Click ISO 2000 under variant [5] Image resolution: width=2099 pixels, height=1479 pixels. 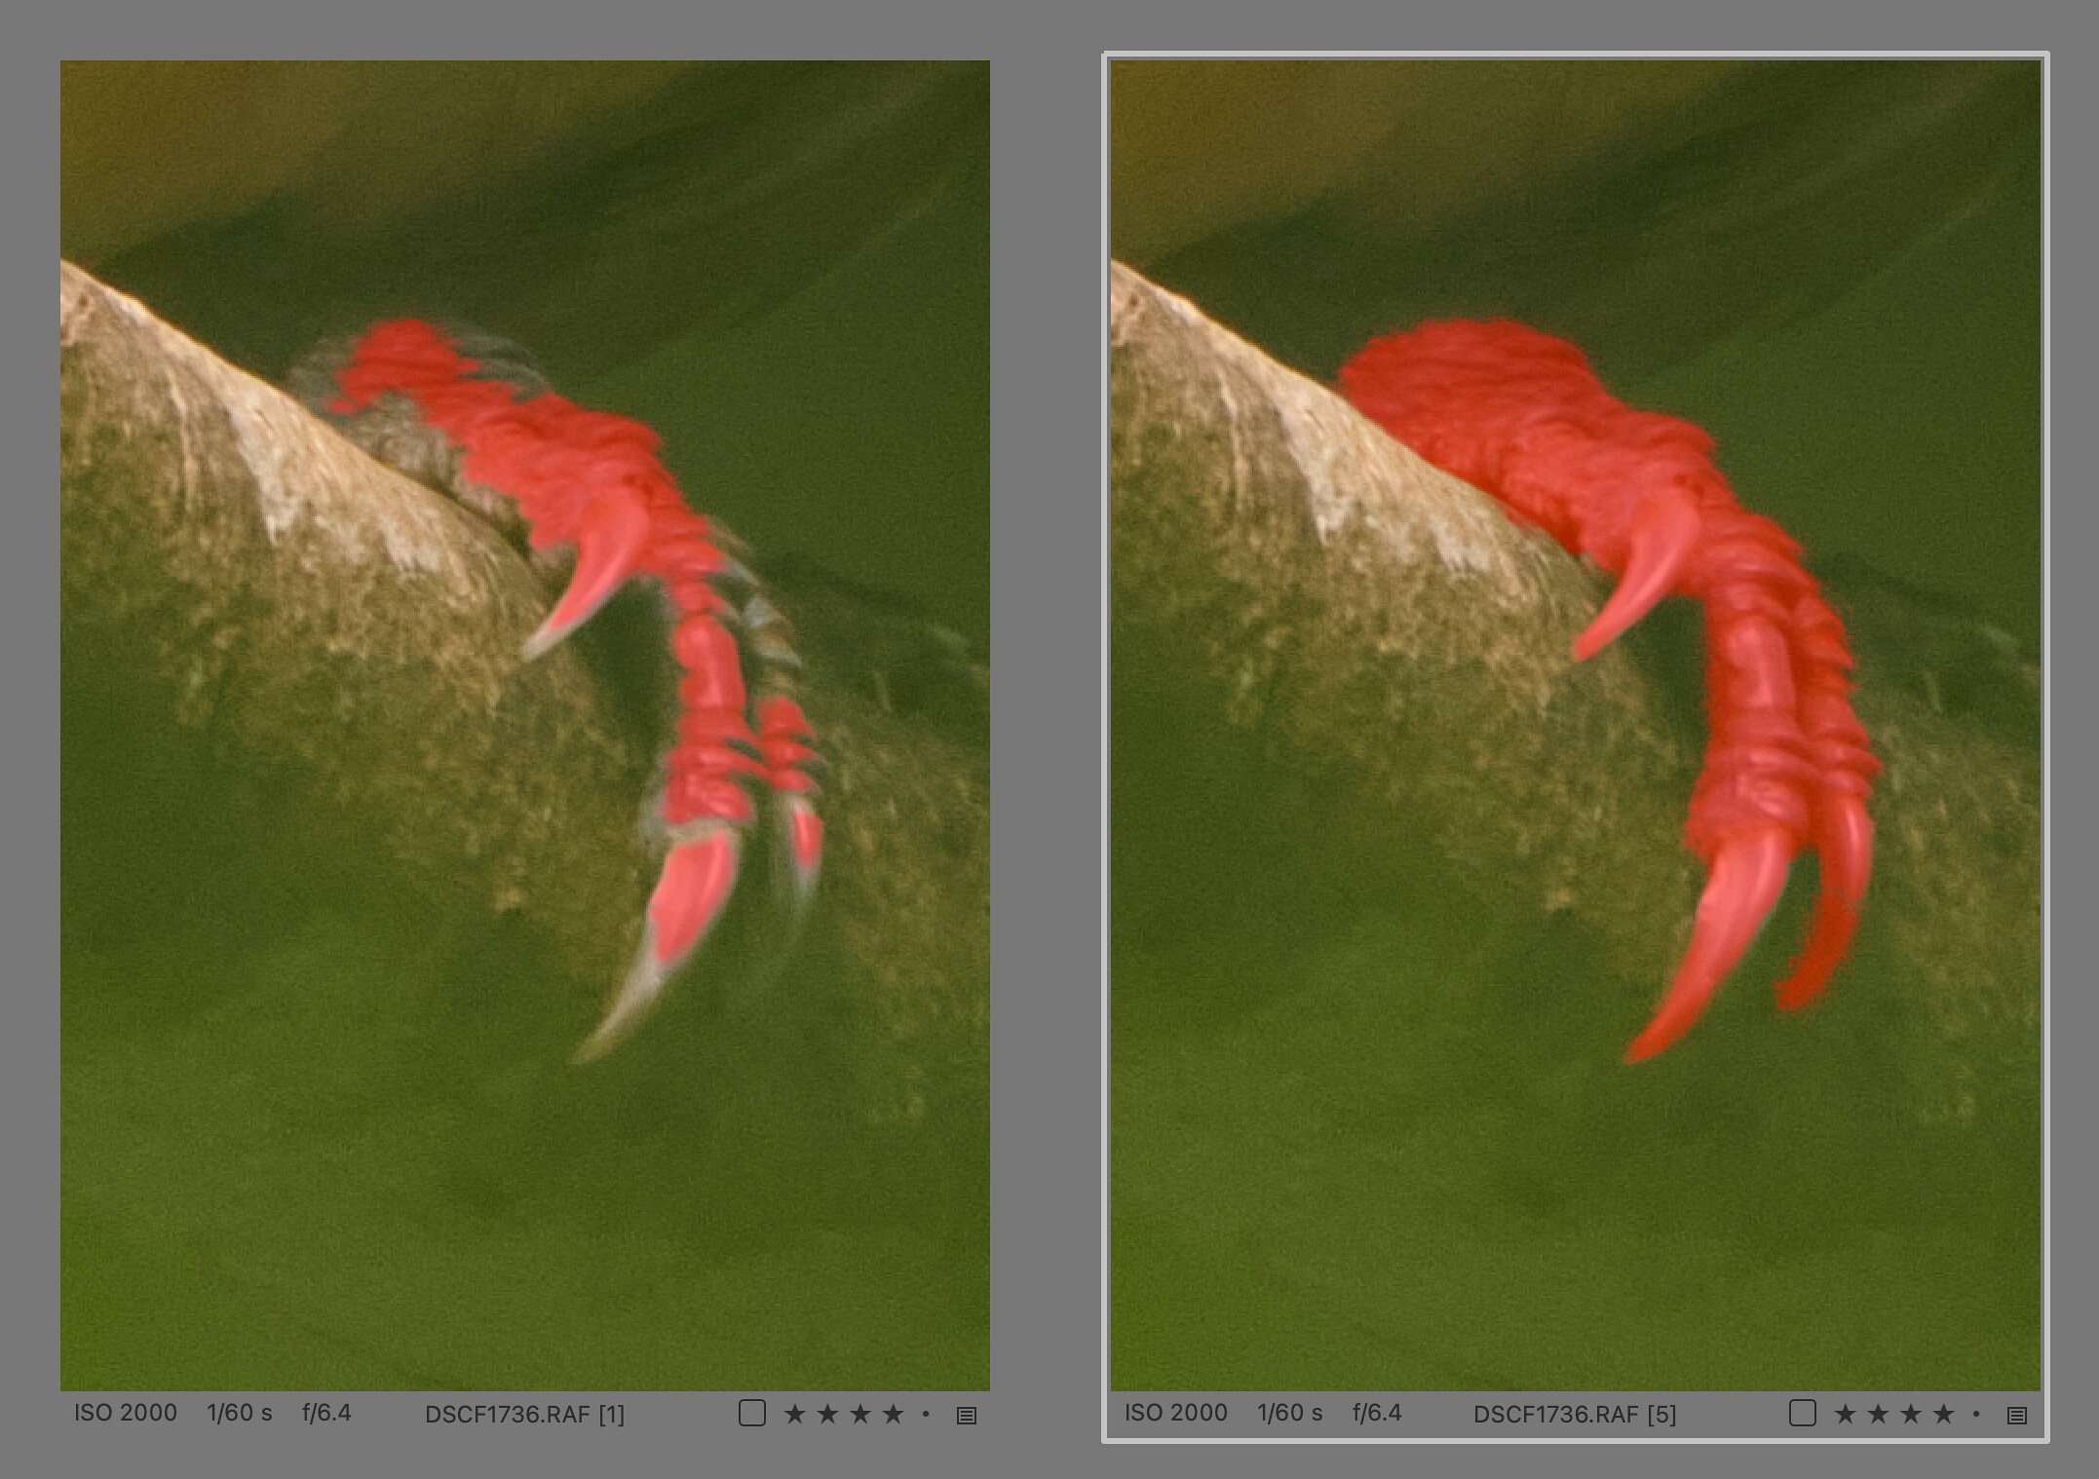tap(1176, 1413)
